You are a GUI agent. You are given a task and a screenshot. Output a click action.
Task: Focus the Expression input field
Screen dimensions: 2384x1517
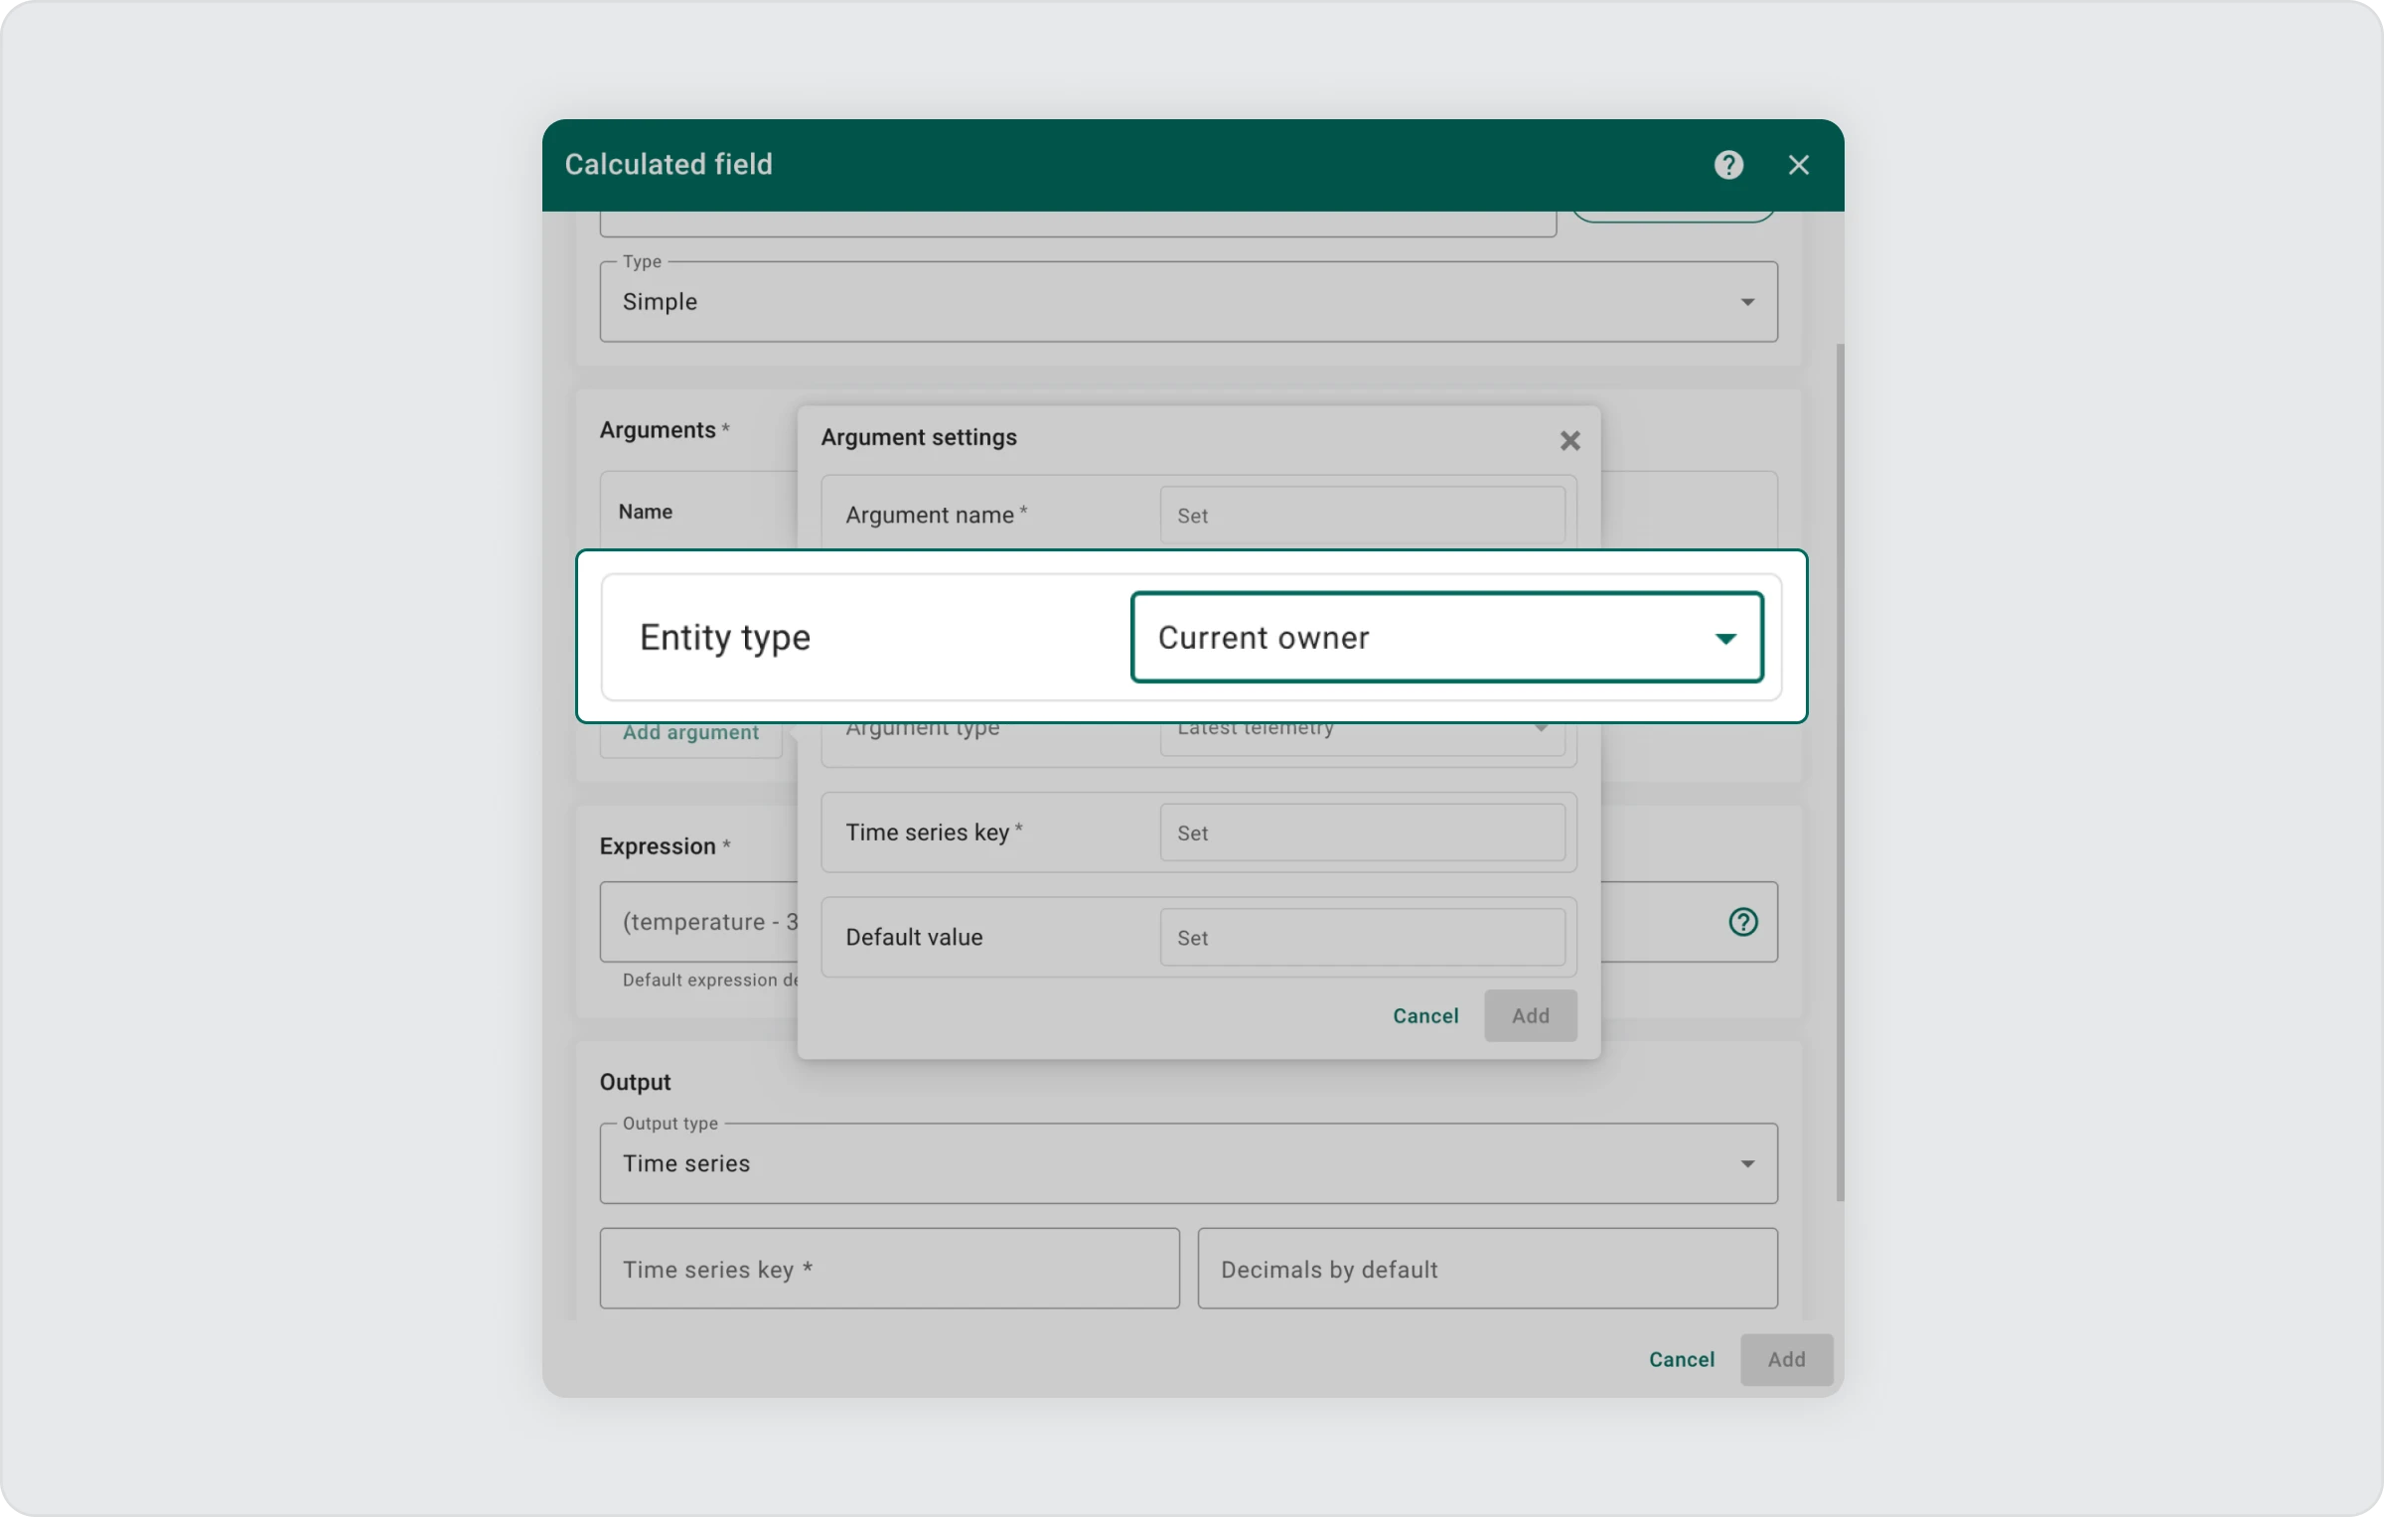pos(1188,922)
